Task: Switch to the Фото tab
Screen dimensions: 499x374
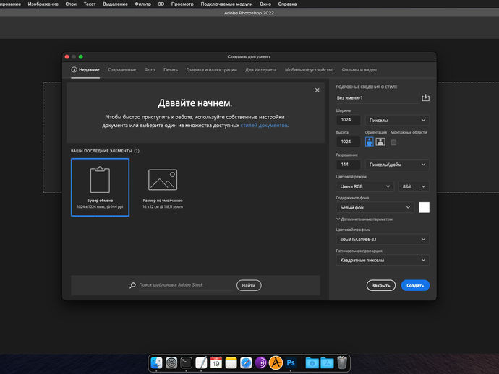Action: (x=150, y=69)
